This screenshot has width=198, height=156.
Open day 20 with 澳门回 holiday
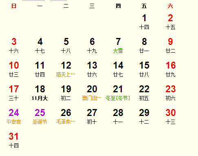click(92, 93)
